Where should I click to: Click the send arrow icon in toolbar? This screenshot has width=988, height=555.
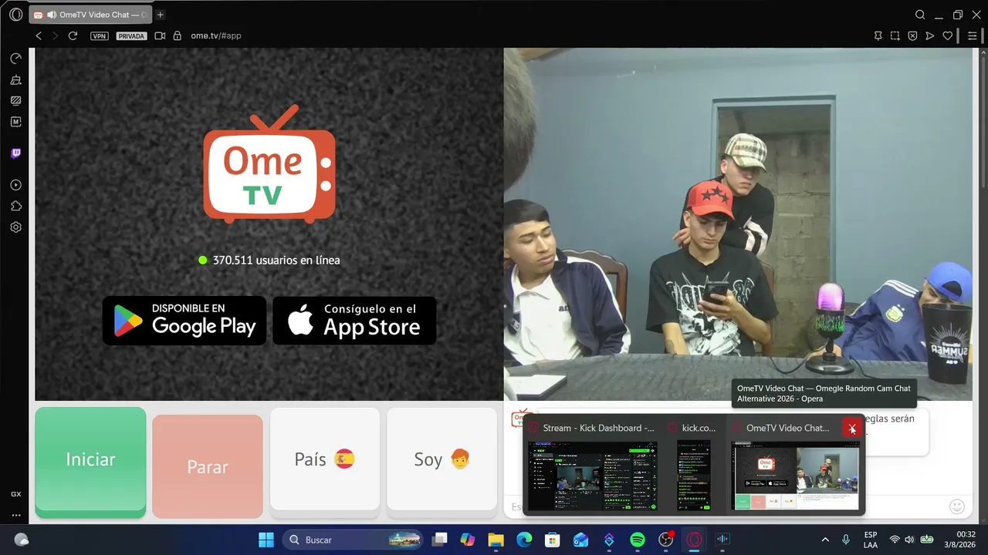[930, 35]
